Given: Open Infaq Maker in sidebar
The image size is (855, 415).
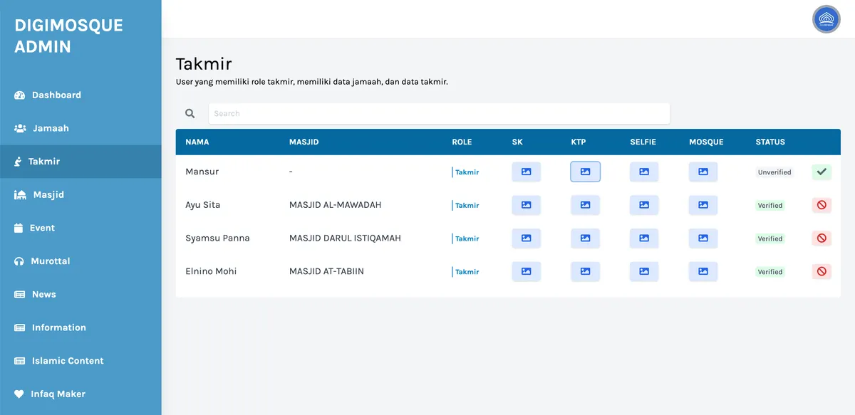Looking at the screenshot, I should coord(81,394).
